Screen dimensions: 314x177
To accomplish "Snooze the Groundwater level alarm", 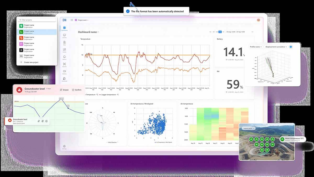I will [x=64, y=90].
